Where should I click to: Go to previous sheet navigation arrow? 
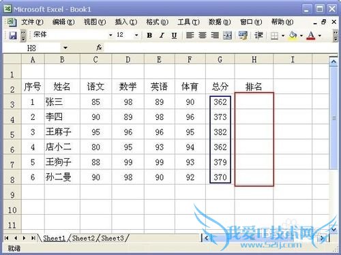point(16,238)
